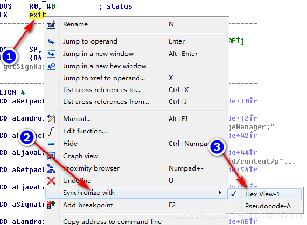Screen dimensions: 307x225
Task: Click the highlighted exit operand
Action: pos(38,15)
